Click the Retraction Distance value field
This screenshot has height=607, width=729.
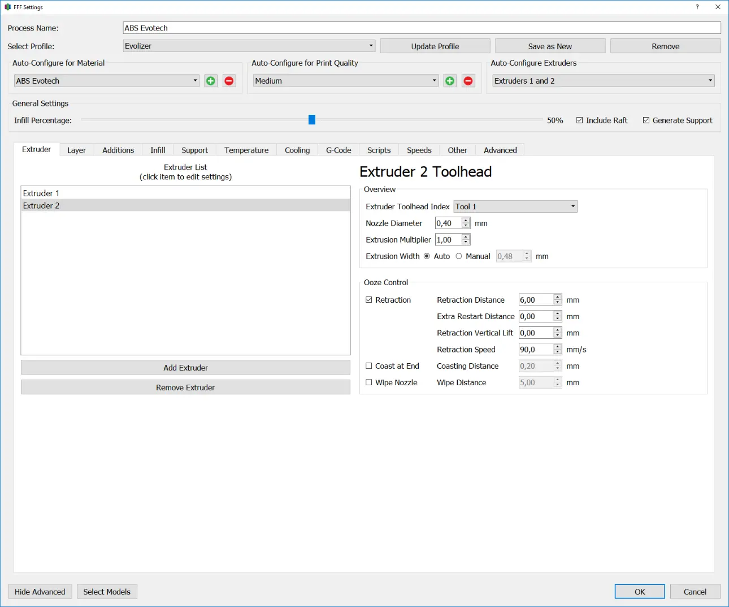(x=536, y=300)
